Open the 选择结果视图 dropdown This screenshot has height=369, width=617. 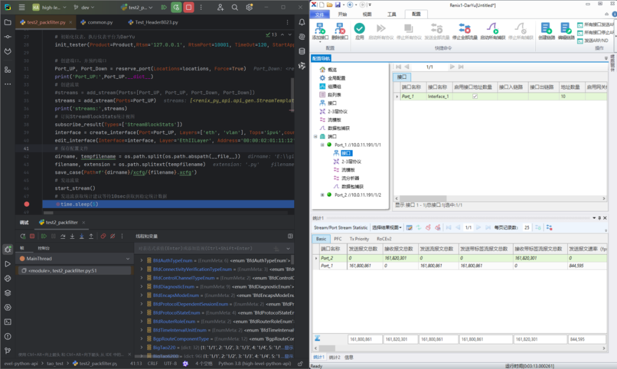point(387,227)
